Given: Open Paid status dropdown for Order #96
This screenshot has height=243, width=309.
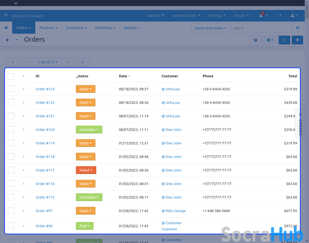Looking at the screenshot, I should [84, 226].
